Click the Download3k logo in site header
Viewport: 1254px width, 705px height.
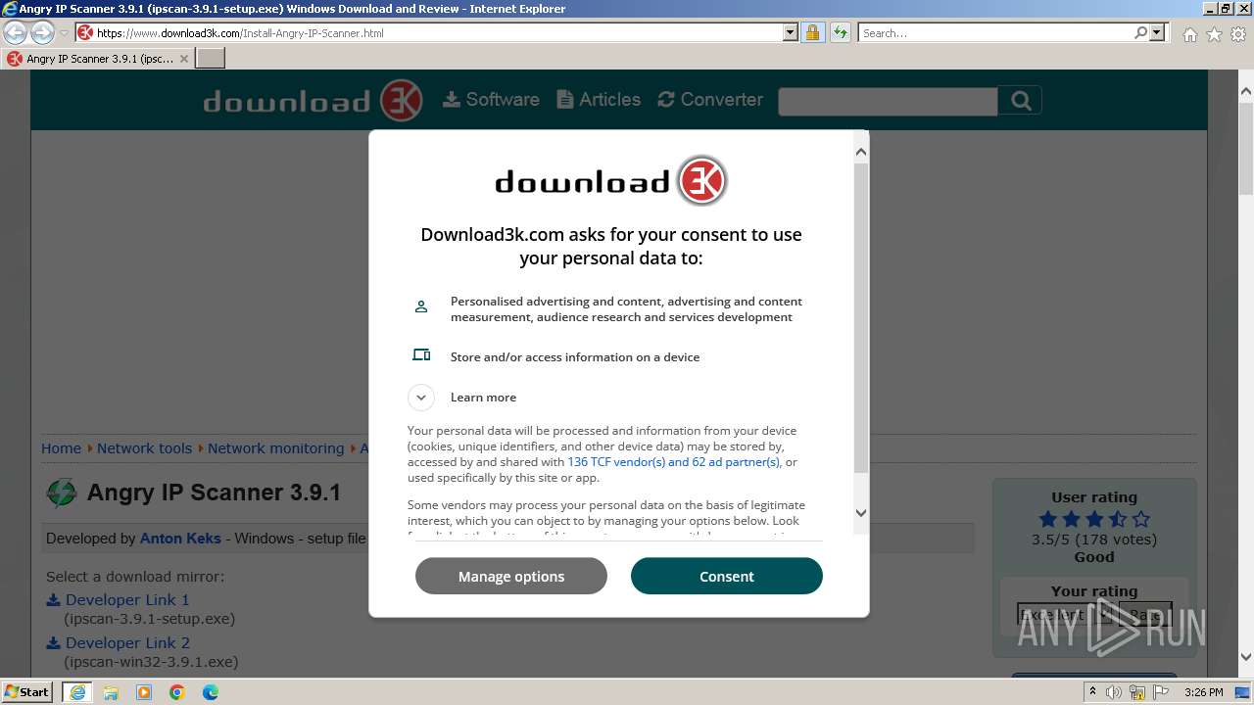coord(313,101)
